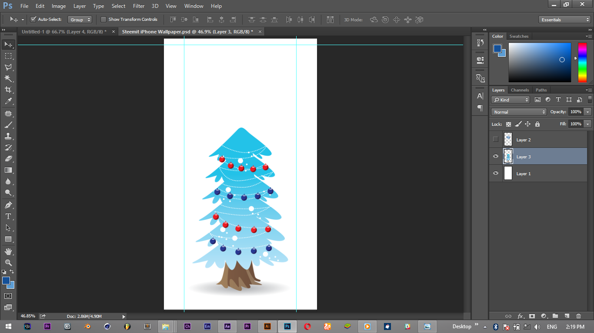This screenshot has width=594, height=333.
Task: Select the Gradient tool
Action: (8, 170)
